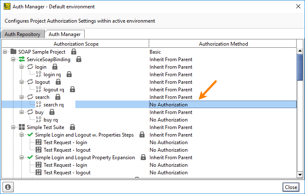Click green checkmark of Properties Steps test case
Image resolution: width=305 pixels, height=194 pixels.
(x=30, y=135)
